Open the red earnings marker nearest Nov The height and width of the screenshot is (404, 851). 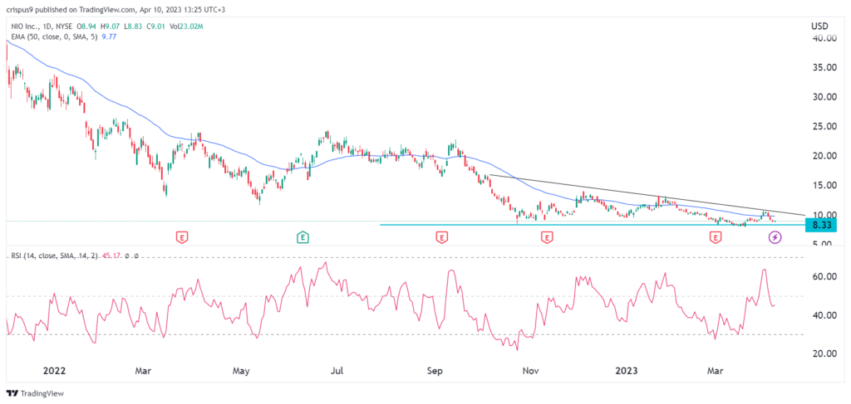[547, 236]
